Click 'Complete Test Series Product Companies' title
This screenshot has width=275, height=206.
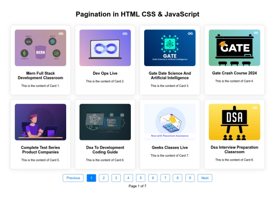(41, 150)
